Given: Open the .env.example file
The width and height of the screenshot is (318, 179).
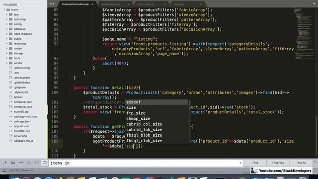Looking at the screenshot, I should [x=22, y=78].
